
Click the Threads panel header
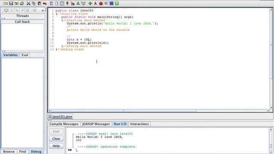23,16
